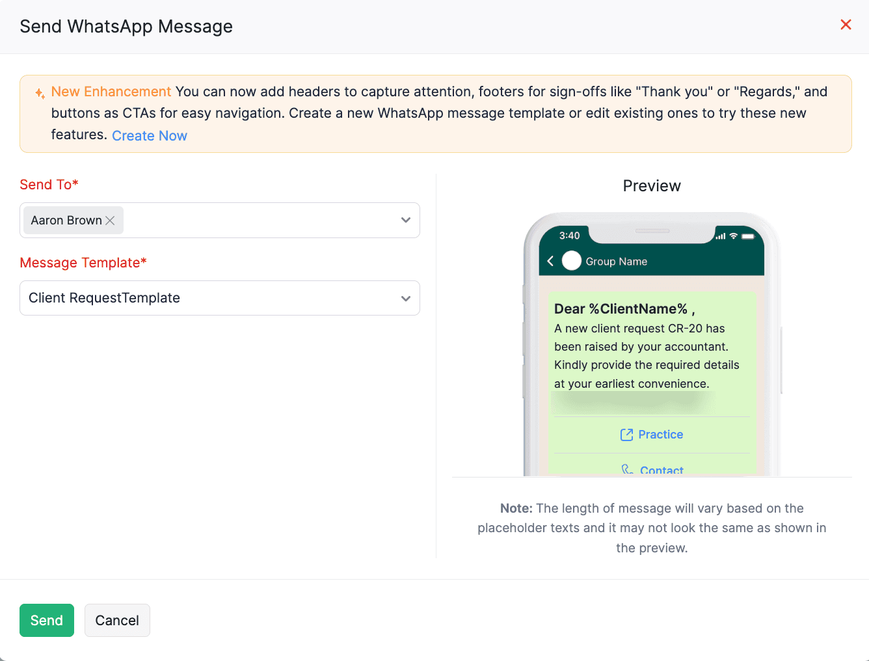
Task: Click the Practice link in the preview
Action: [x=660, y=434]
